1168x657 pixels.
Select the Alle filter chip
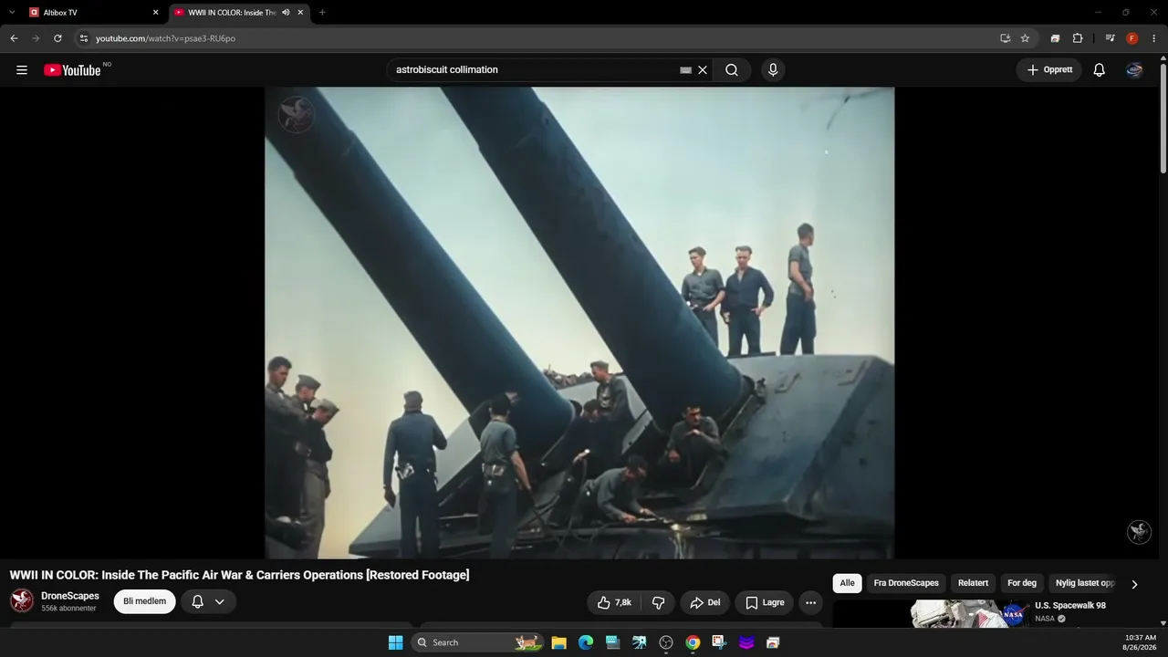[x=848, y=583]
